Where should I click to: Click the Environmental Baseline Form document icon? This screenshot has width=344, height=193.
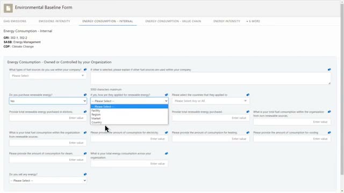(x=8, y=8)
